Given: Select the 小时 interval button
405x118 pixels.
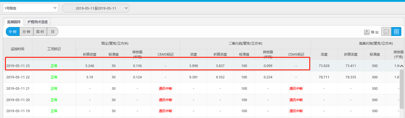Looking at the screenshot, I should pyautogui.click(x=13, y=32).
